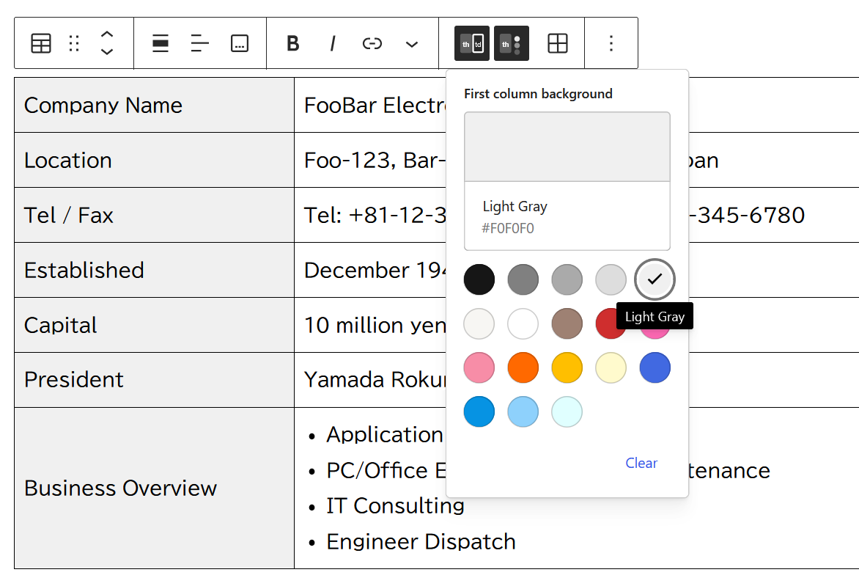The image size is (859, 586).
Task: Toggle the th color palette button
Action: click(x=511, y=43)
